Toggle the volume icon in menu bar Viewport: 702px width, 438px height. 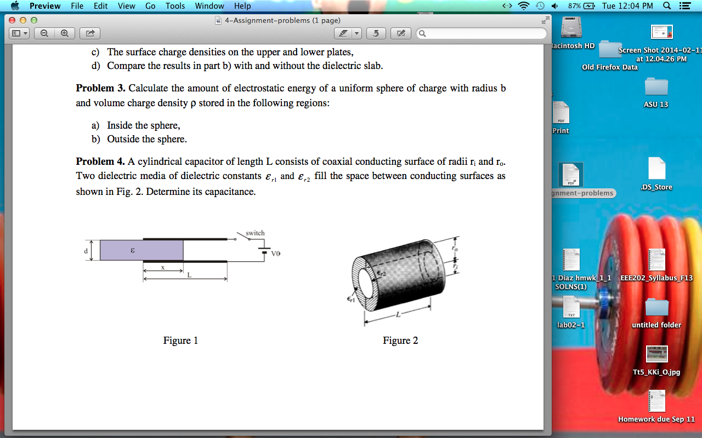(554, 6)
